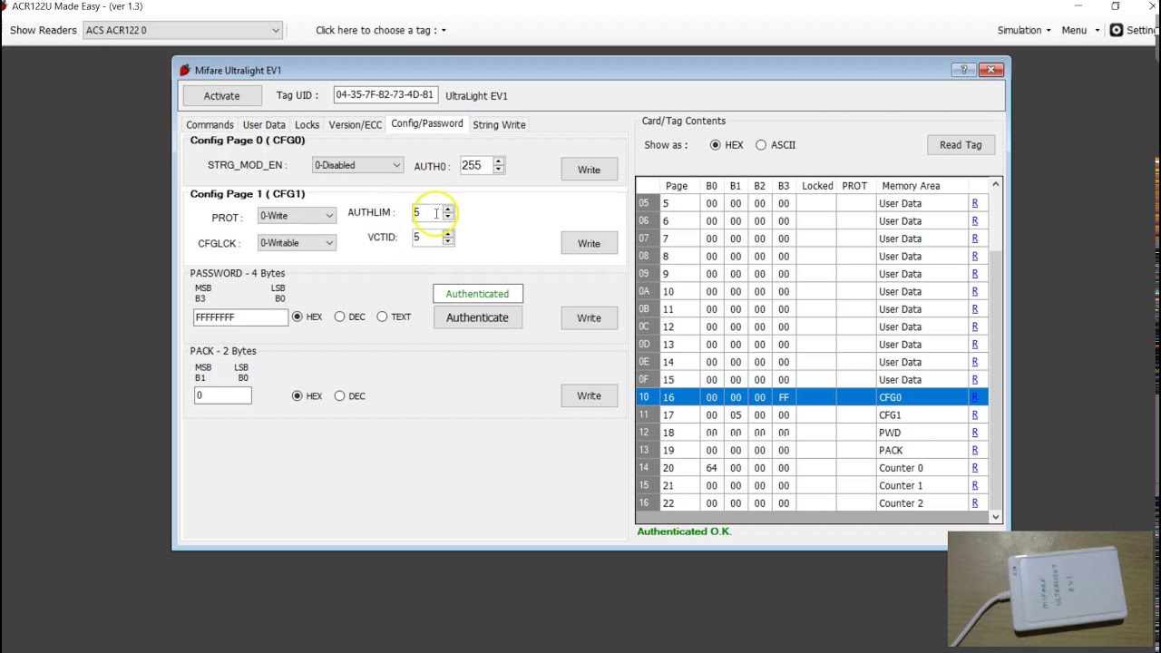The height and width of the screenshot is (653, 1161).
Task: Expand the STRG_MOD_EN dropdown
Action: (356, 165)
